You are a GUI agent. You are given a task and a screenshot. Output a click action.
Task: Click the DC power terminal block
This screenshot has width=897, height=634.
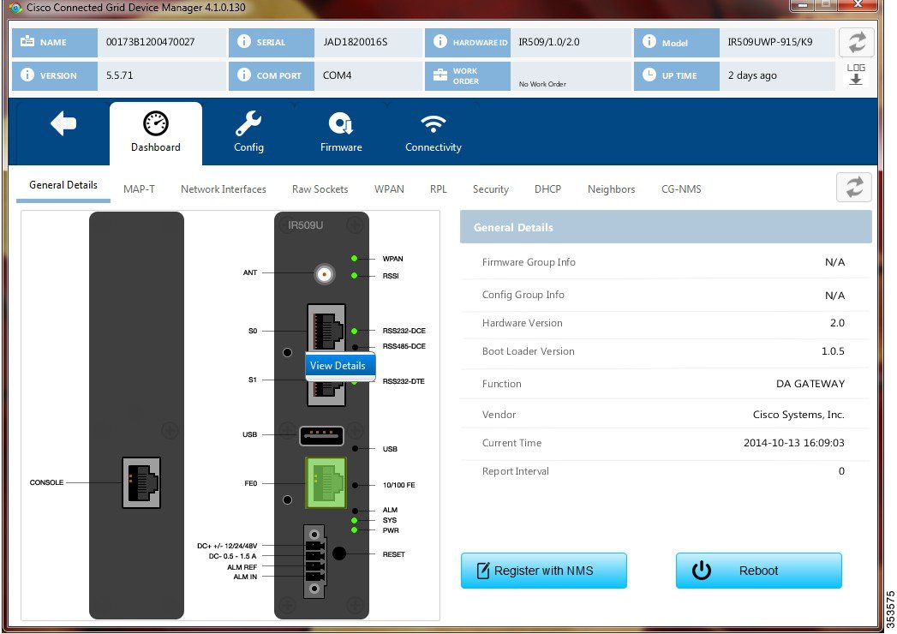314,561
